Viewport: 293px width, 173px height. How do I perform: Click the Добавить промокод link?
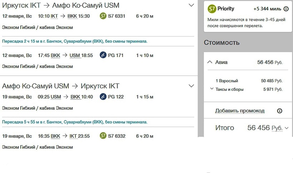[239, 111]
